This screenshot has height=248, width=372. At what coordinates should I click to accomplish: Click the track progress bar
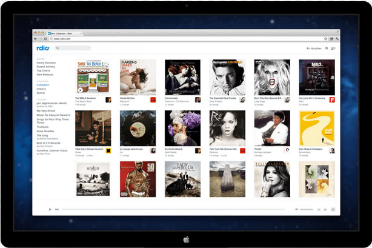(173, 209)
